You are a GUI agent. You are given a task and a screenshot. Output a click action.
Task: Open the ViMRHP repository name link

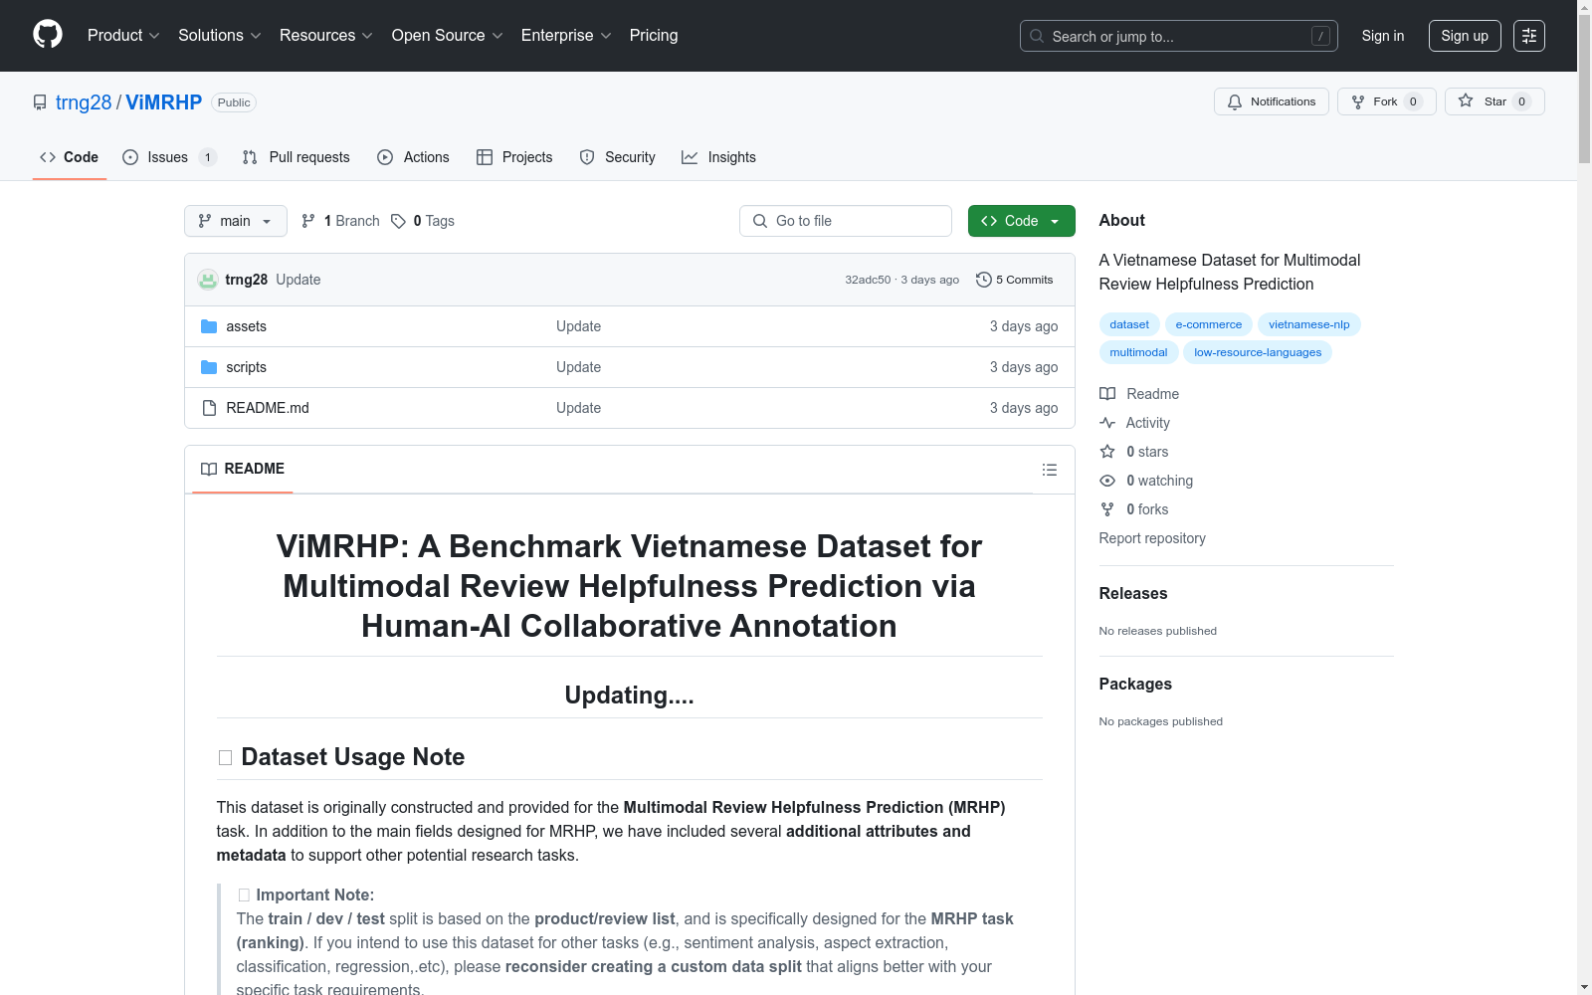[164, 102]
